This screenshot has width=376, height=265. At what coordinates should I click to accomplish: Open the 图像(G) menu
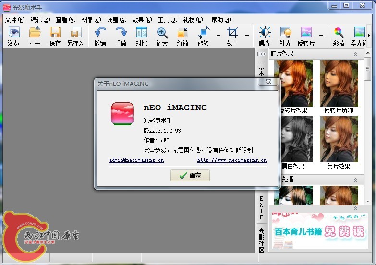coord(91,20)
